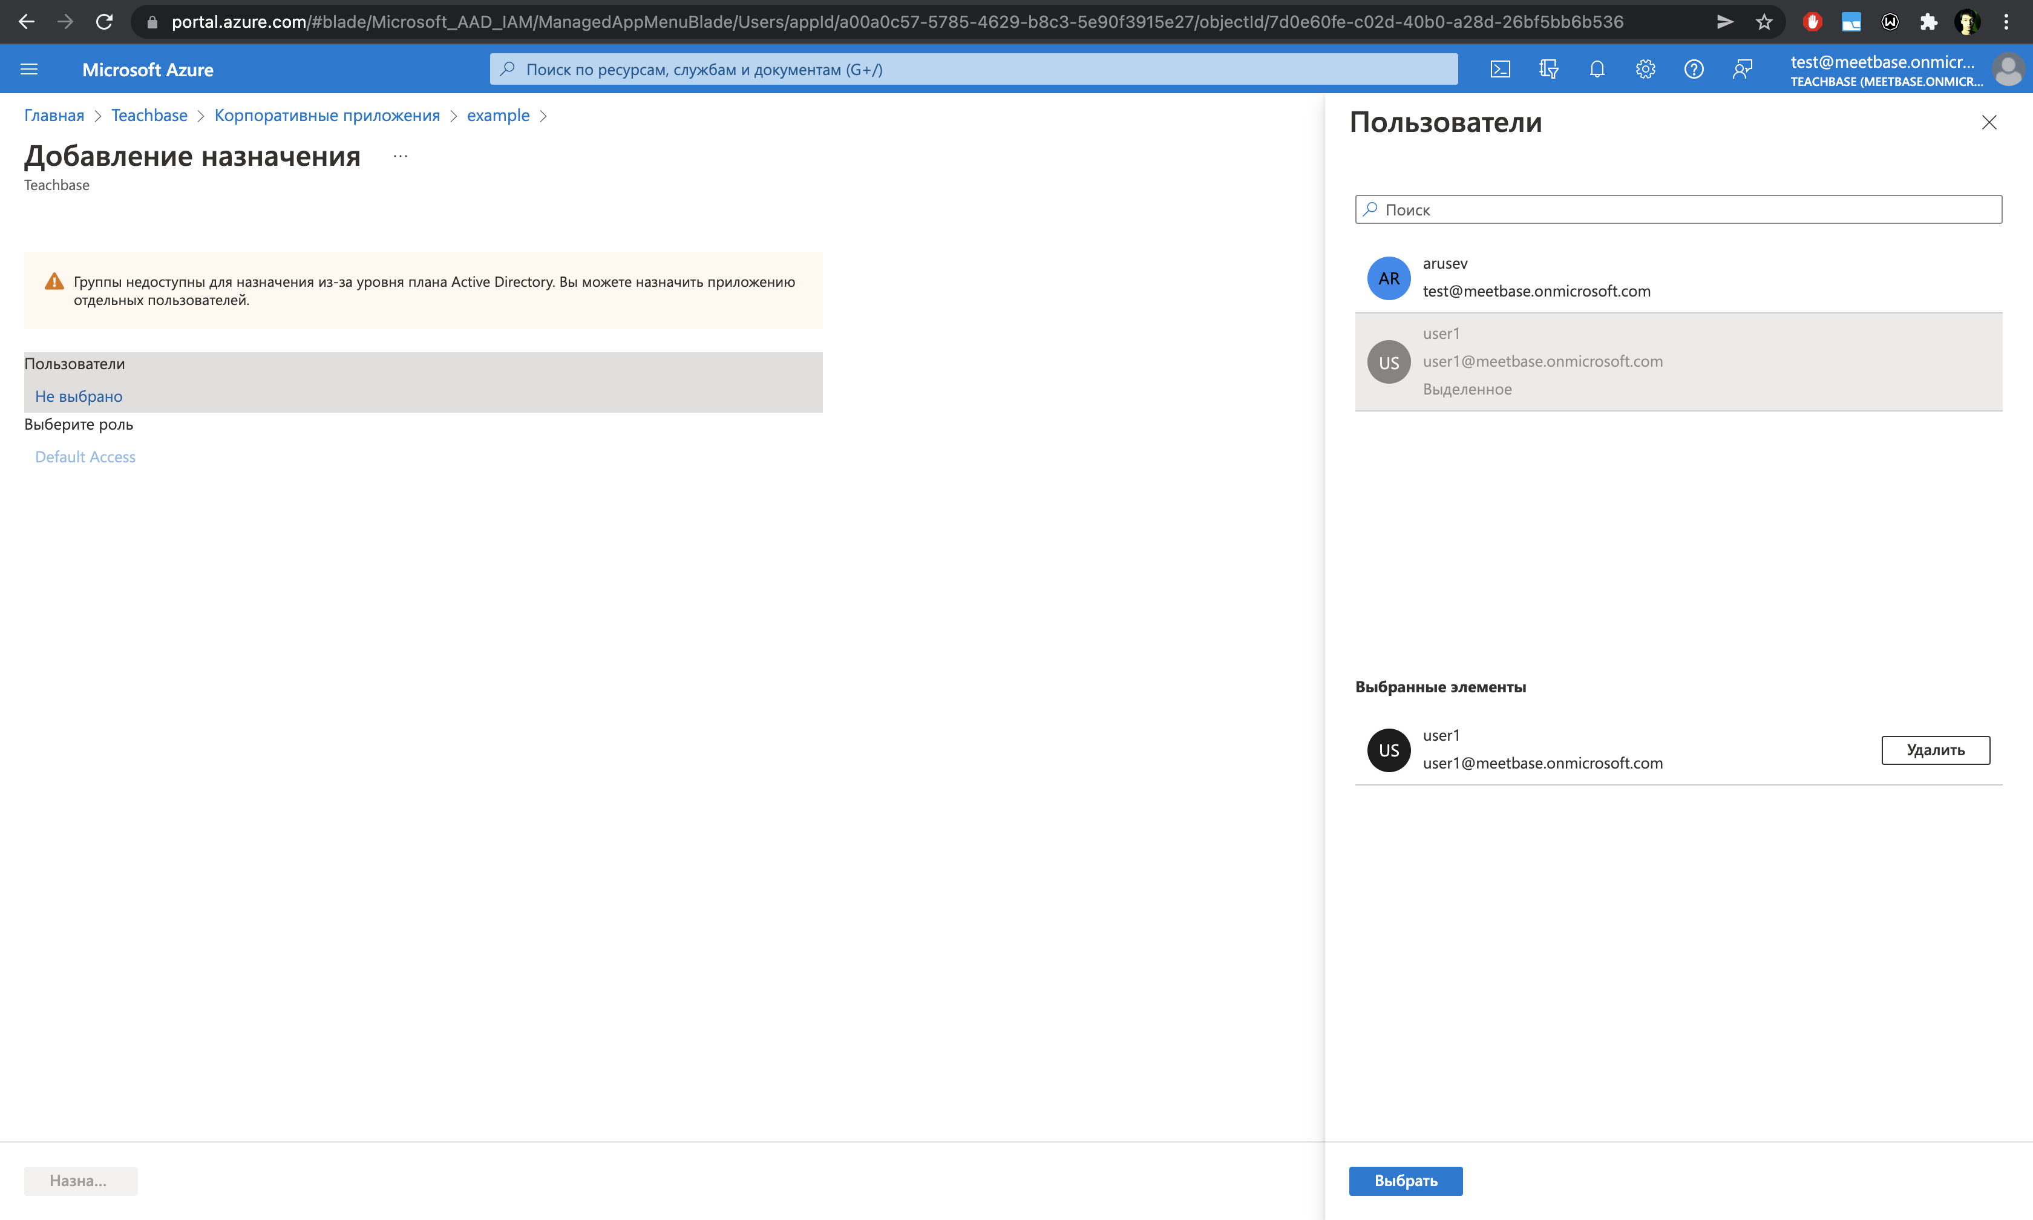This screenshot has width=2033, height=1220.
Task: Open the notifications bell
Action: coord(1597,69)
